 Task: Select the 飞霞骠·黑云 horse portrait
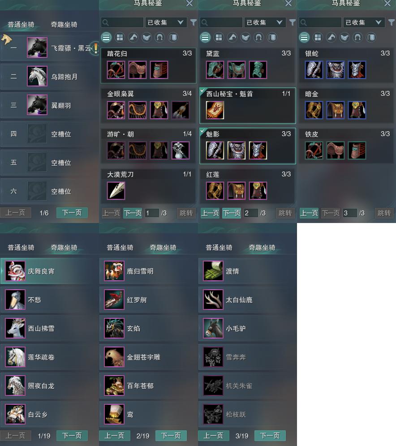coord(37,47)
